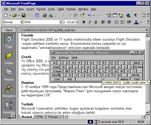The width and height of the screenshot is (151, 125).
Task: Click the Insert Component icon
Action: coord(109,15)
